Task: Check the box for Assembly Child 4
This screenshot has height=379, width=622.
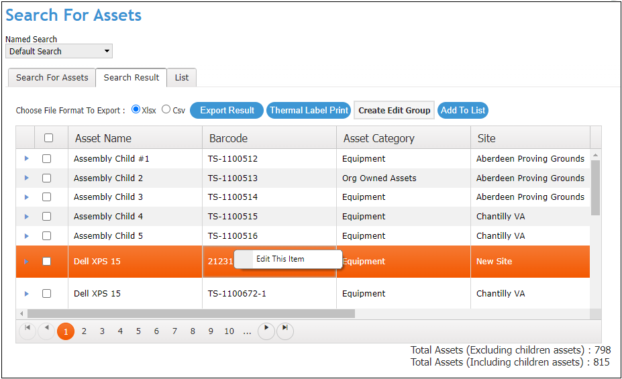Action: click(x=47, y=217)
